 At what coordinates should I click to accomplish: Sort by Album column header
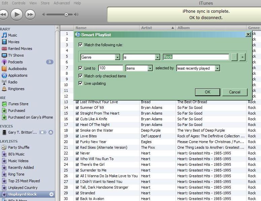(x=211, y=28)
